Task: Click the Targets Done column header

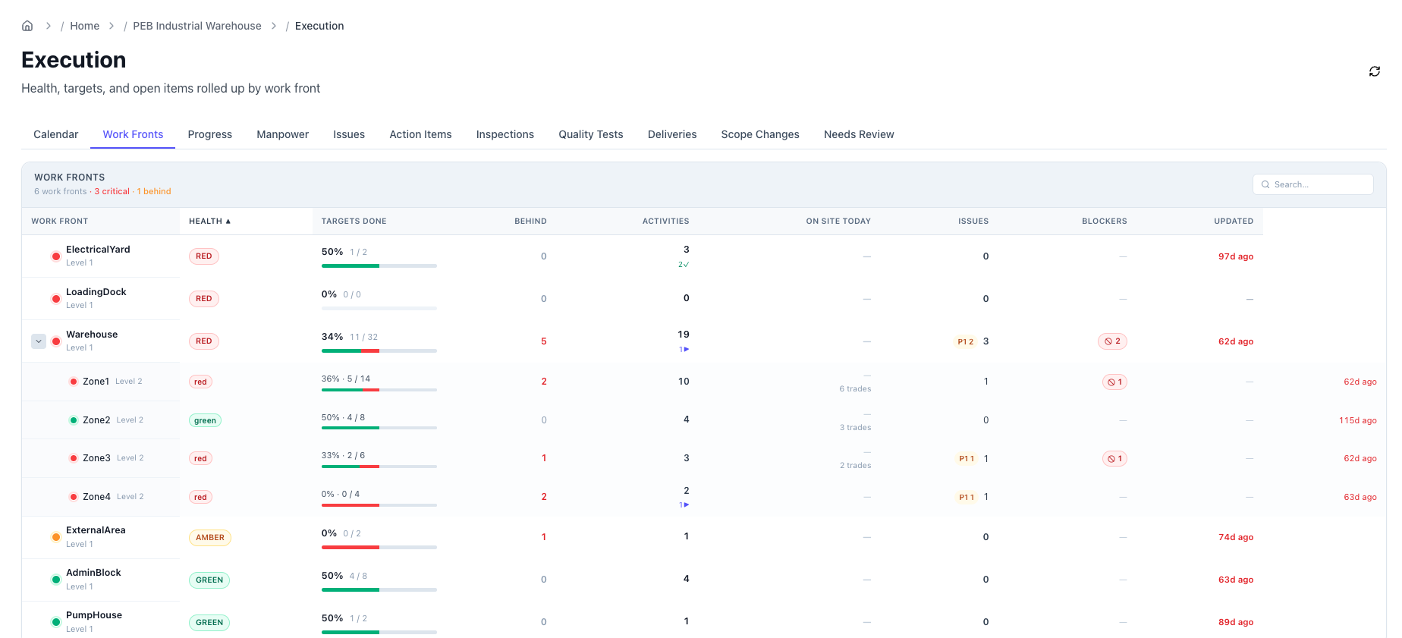Action: tap(354, 222)
